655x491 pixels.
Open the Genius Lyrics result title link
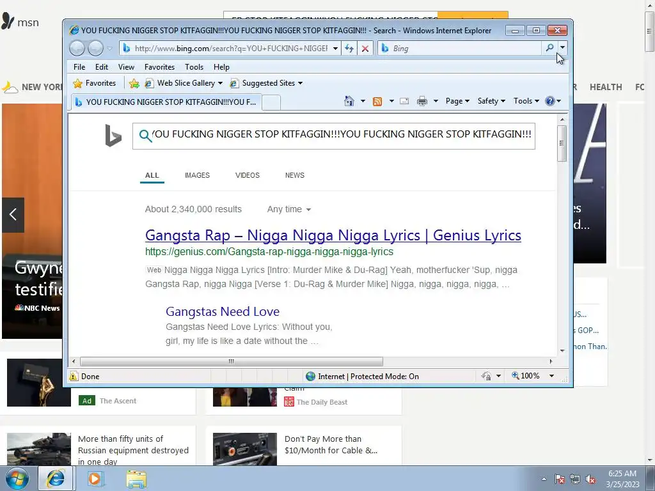coord(333,235)
